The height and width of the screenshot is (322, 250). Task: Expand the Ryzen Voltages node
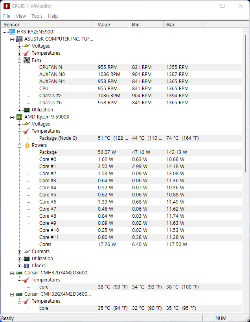tap(19, 124)
